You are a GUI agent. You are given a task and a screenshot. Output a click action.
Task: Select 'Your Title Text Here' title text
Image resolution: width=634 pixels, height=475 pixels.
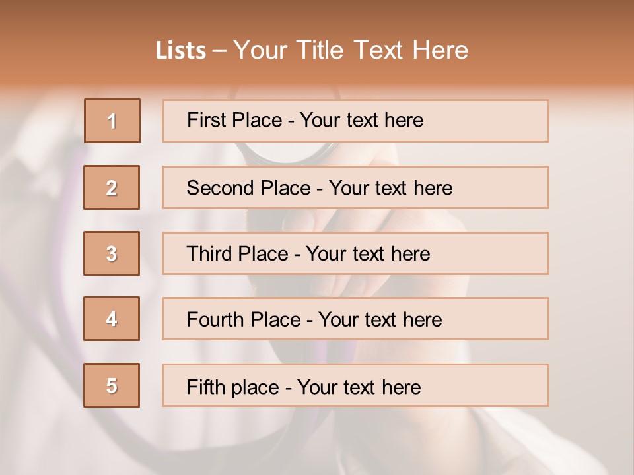[x=351, y=51]
